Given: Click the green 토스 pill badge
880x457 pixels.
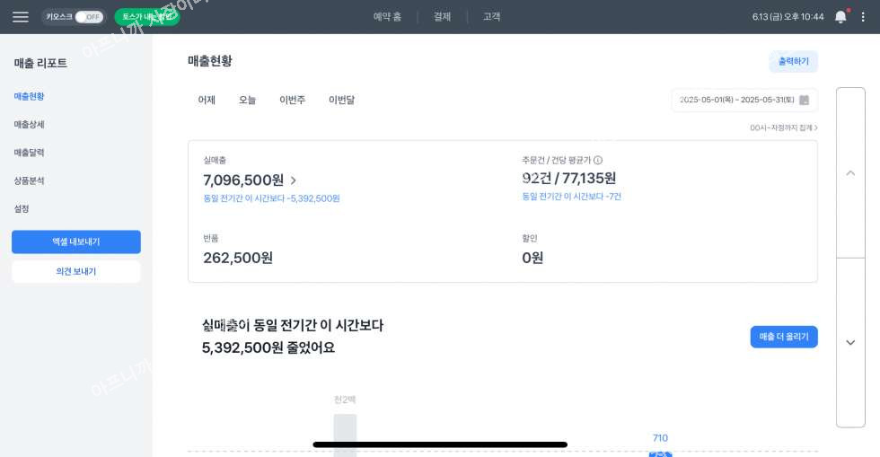Looking at the screenshot, I should point(146,17).
